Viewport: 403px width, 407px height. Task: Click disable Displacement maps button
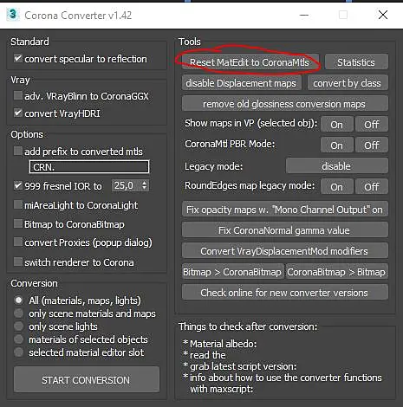coord(242,83)
